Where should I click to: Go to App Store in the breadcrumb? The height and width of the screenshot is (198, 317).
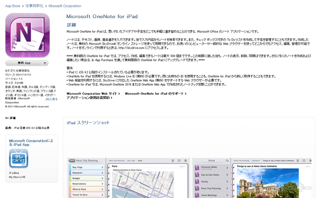[x=13, y=6]
